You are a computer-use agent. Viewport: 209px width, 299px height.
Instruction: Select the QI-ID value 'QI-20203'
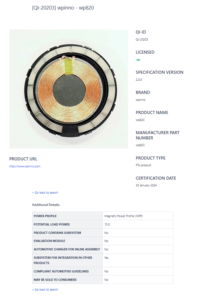click(x=142, y=39)
